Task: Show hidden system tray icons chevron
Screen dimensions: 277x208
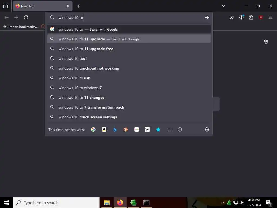Action: pyautogui.click(x=223, y=203)
